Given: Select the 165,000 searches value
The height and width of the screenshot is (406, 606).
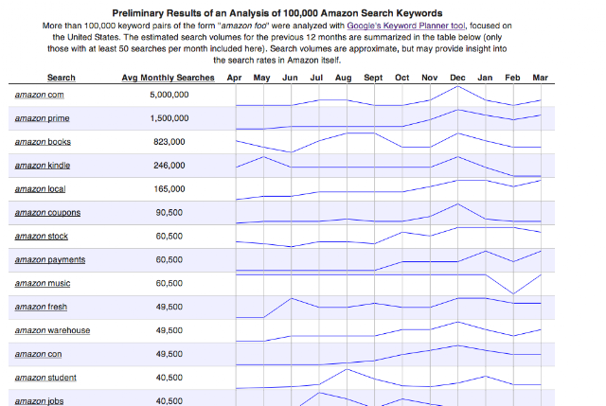Looking at the screenshot, I should point(169,189).
